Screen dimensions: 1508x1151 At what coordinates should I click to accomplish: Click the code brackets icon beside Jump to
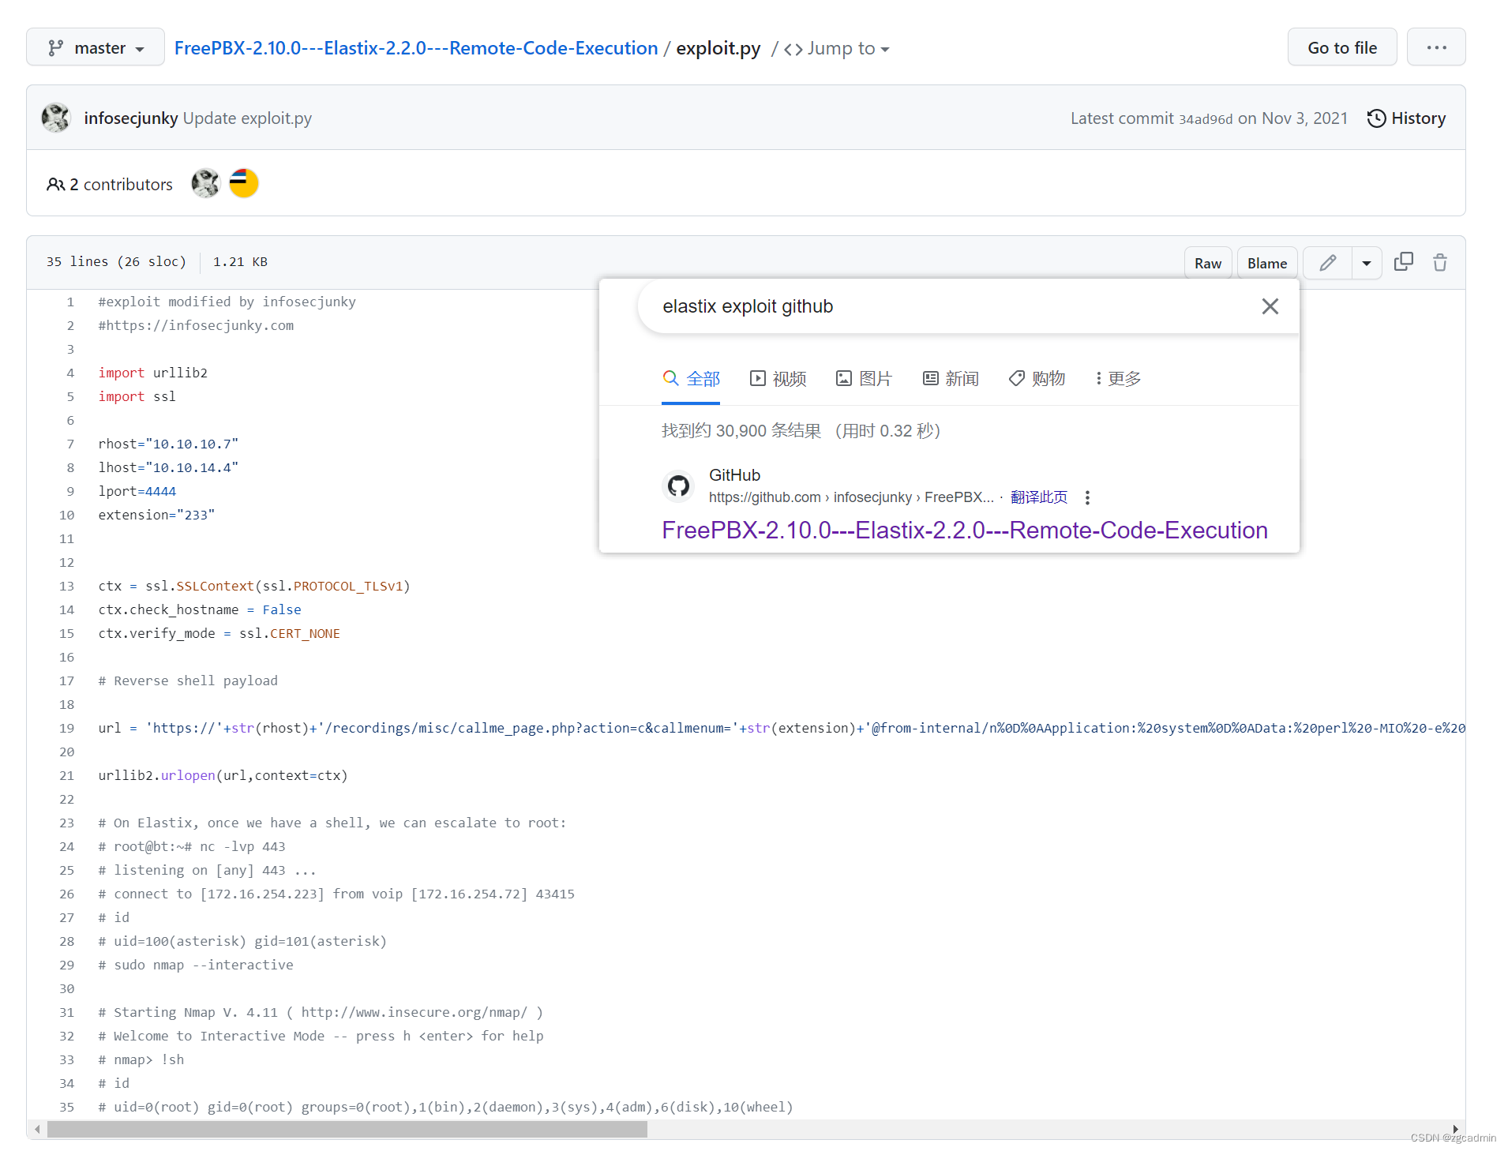(x=793, y=49)
